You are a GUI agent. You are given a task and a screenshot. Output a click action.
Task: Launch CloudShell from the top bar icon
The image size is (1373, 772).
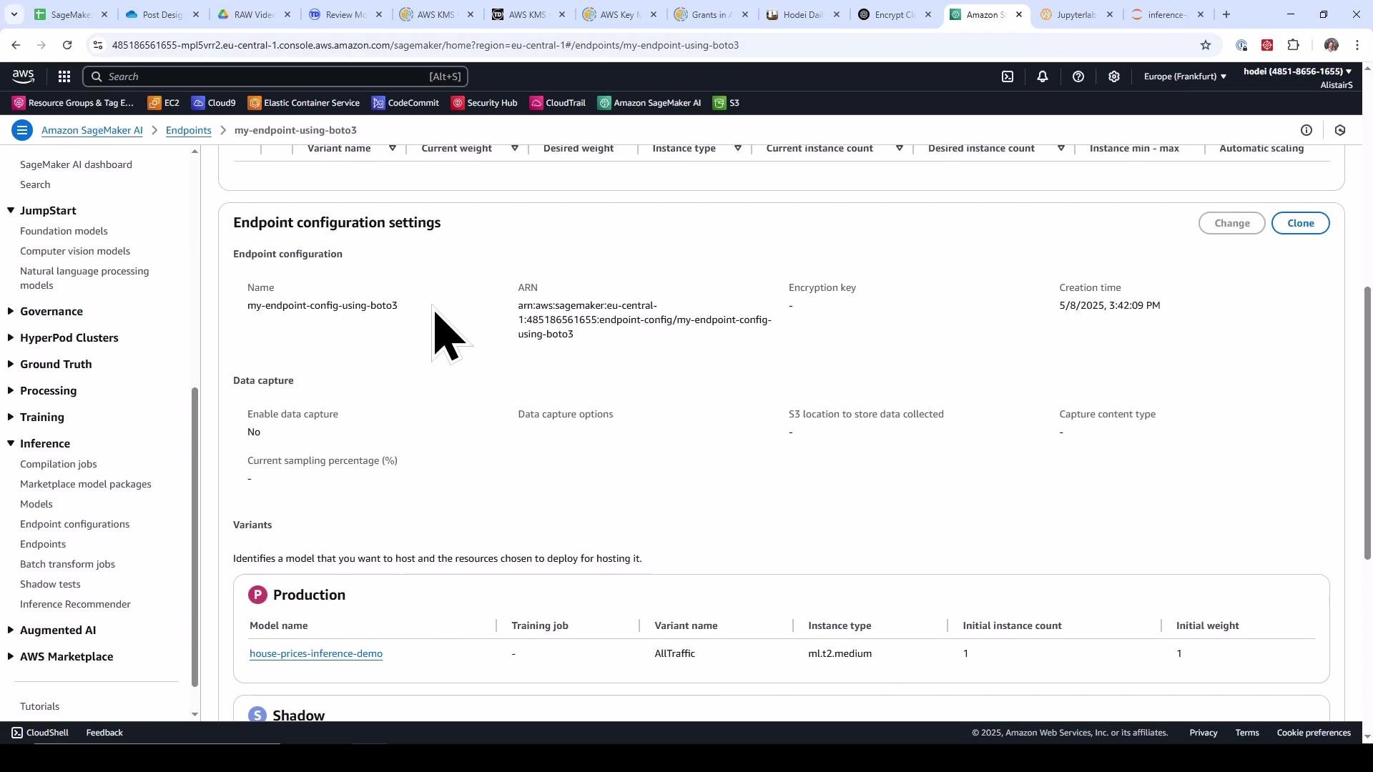pos(1008,76)
